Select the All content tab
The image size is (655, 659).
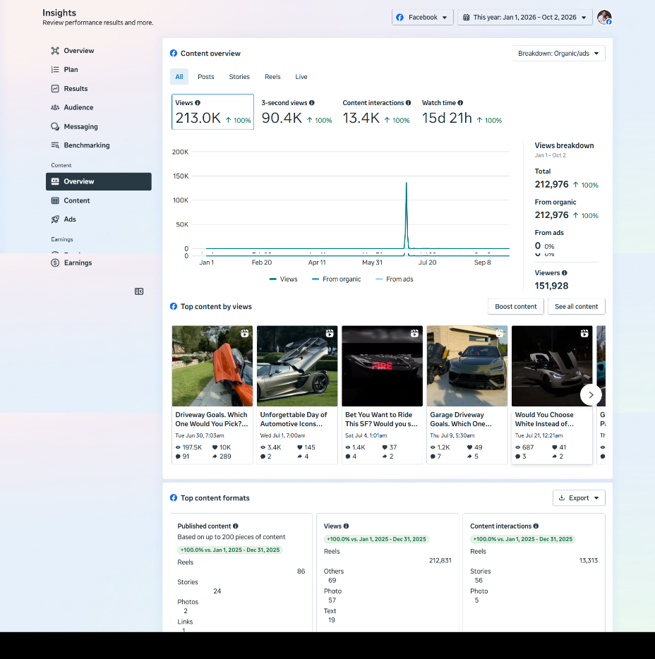click(x=179, y=77)
